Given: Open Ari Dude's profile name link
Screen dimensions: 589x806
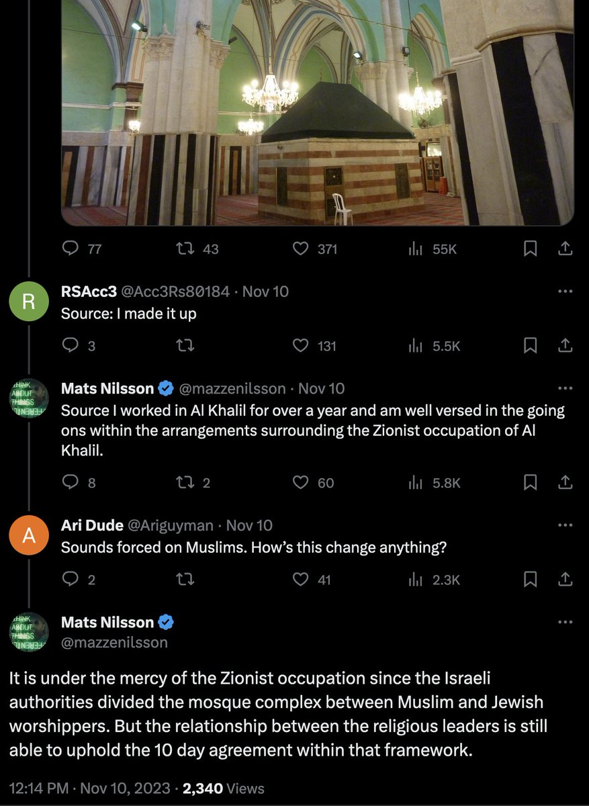Looking at the screenshot, I should coord(91,525).
